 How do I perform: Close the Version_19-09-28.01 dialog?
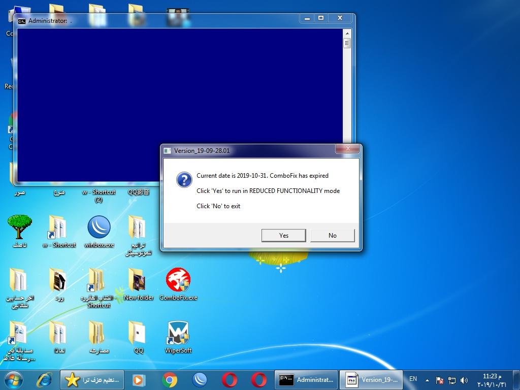tap(347, 149)
